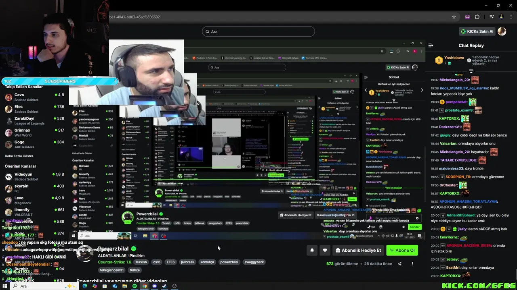This screenshot has height=290, width=517.
Task: Click Yoshidawo in gift leaderboard
Action: (454, 58)
